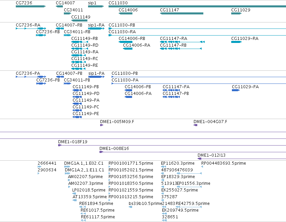Open BAC end DME1-005M09.F
286x222 pixels.
(x=117, y=122)
